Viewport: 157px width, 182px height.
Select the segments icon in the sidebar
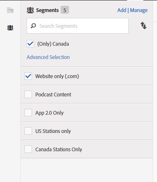pyautogui.click(x=10, y=28)
